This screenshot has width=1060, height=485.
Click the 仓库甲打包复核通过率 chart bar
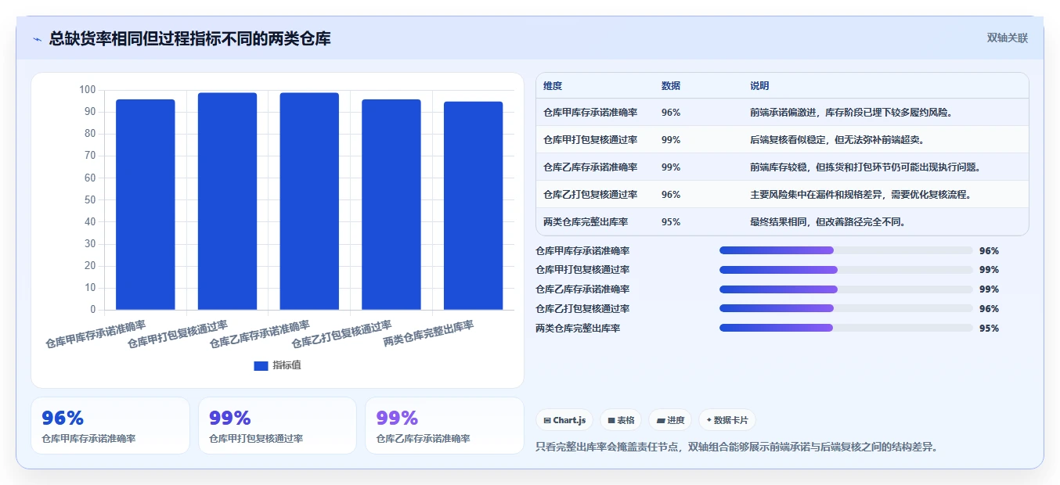click(x=227, y=201)
